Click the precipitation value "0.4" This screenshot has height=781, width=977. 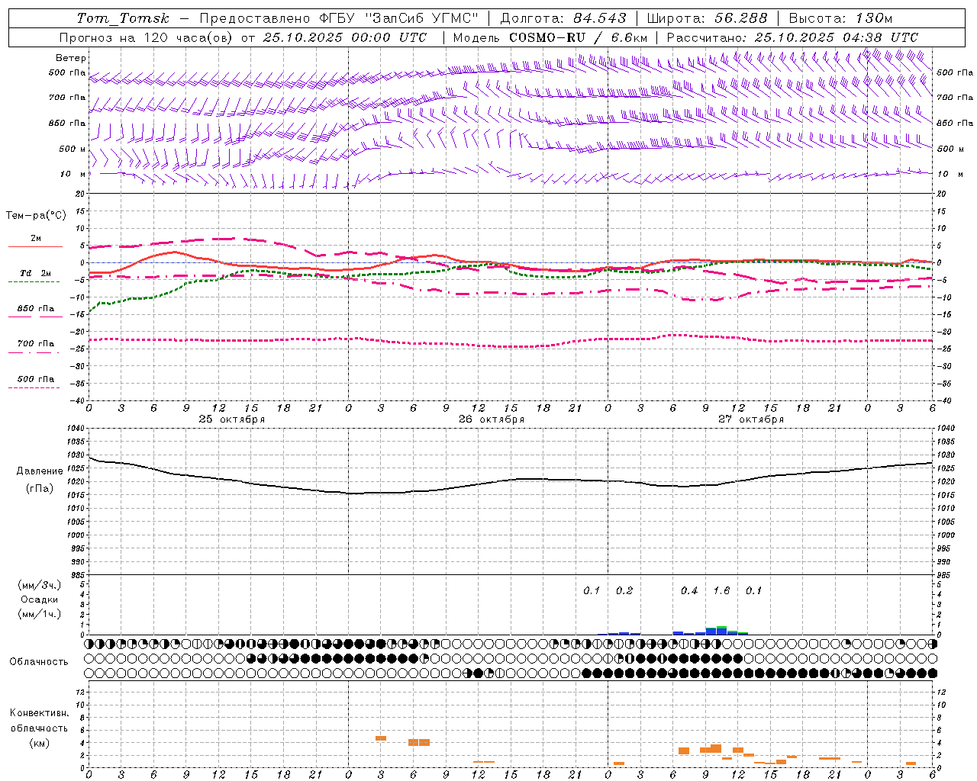click(689, 591)
